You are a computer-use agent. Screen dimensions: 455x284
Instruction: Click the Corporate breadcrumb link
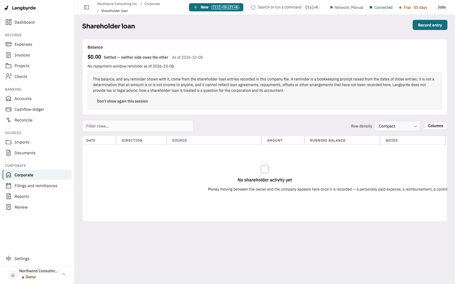click(x=152, y=4)
